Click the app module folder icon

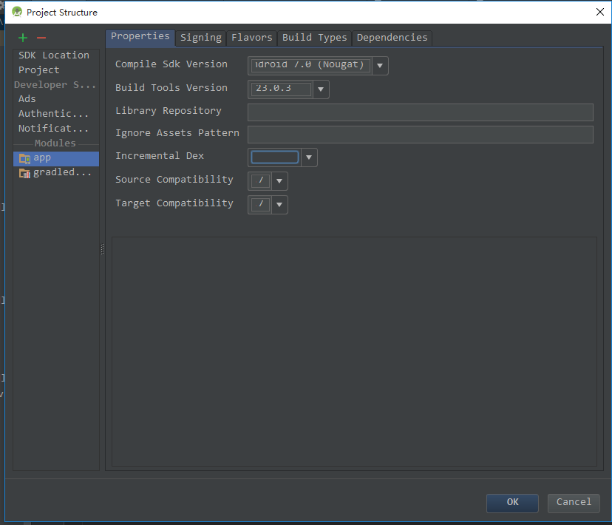point(24,158)
